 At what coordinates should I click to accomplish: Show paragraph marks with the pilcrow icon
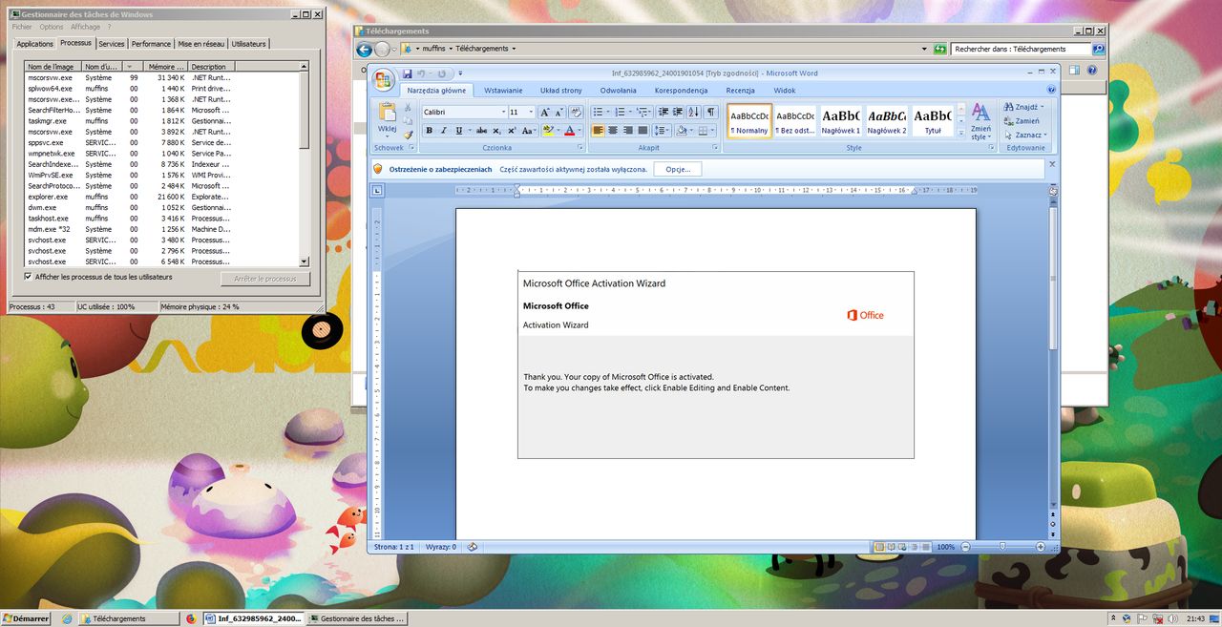coord(710,112)
